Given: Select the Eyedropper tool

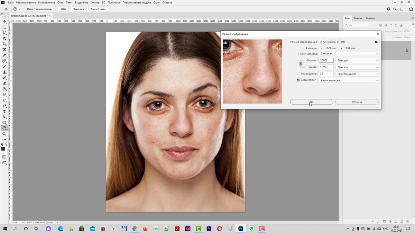Looking at the screenshot, I should tap(4, 55).
